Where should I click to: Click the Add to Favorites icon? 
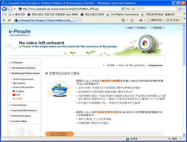[x=9, y=20]
